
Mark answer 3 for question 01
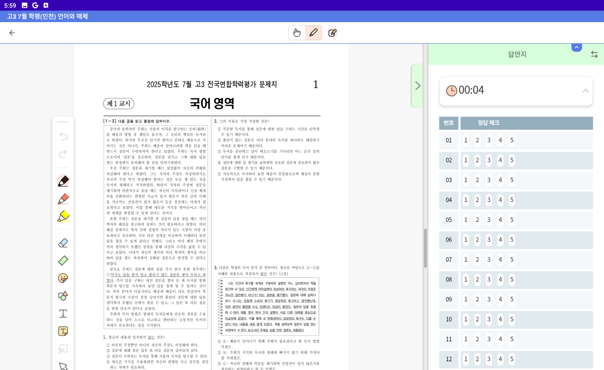[489, 140]
